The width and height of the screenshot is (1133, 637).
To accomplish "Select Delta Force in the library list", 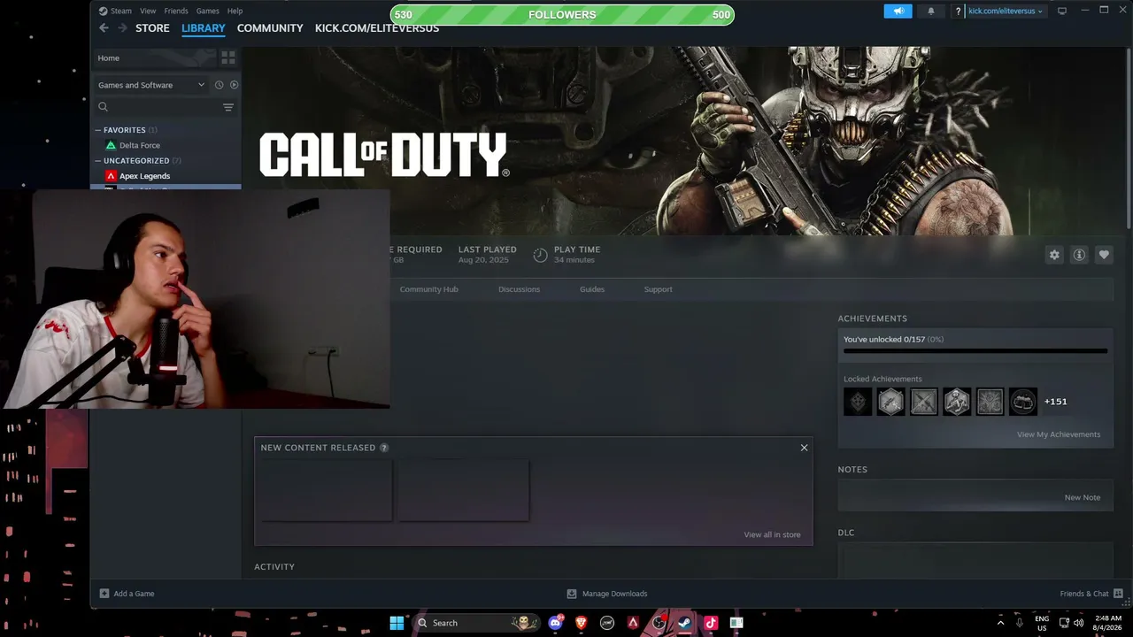I will [x=140, y=145].
